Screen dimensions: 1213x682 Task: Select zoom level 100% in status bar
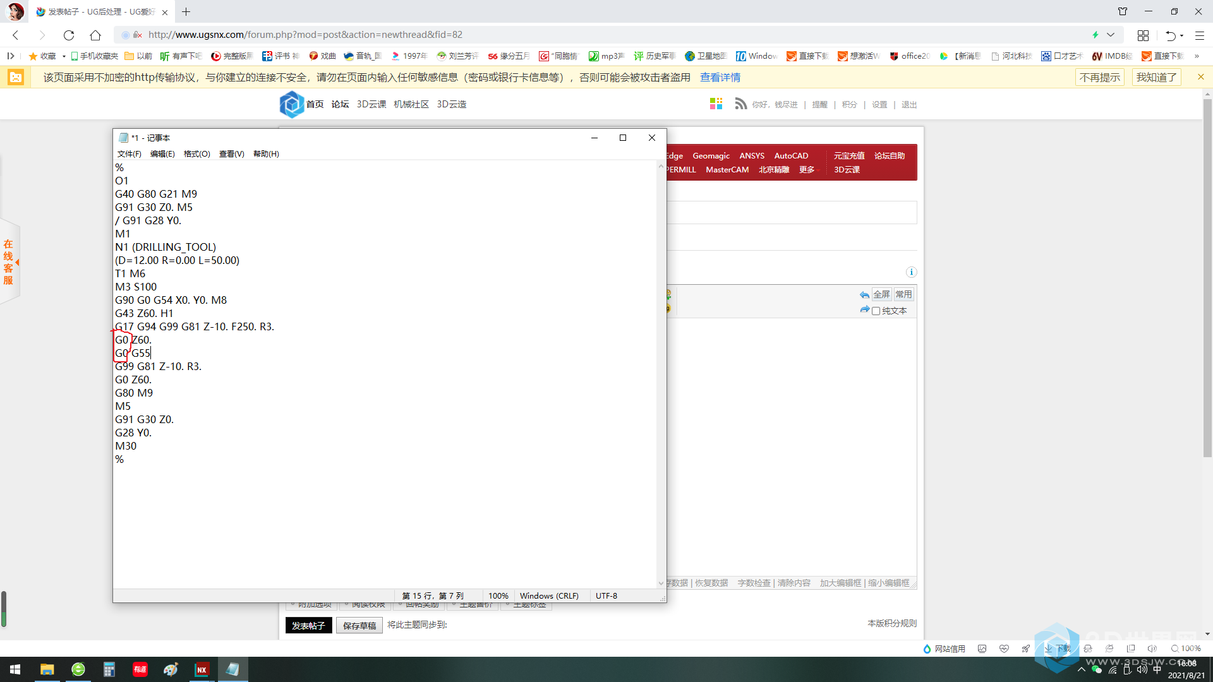[497, 595]
